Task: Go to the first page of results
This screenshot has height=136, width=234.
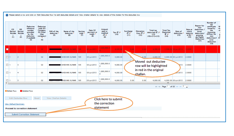Action: [x=156, y=87]
